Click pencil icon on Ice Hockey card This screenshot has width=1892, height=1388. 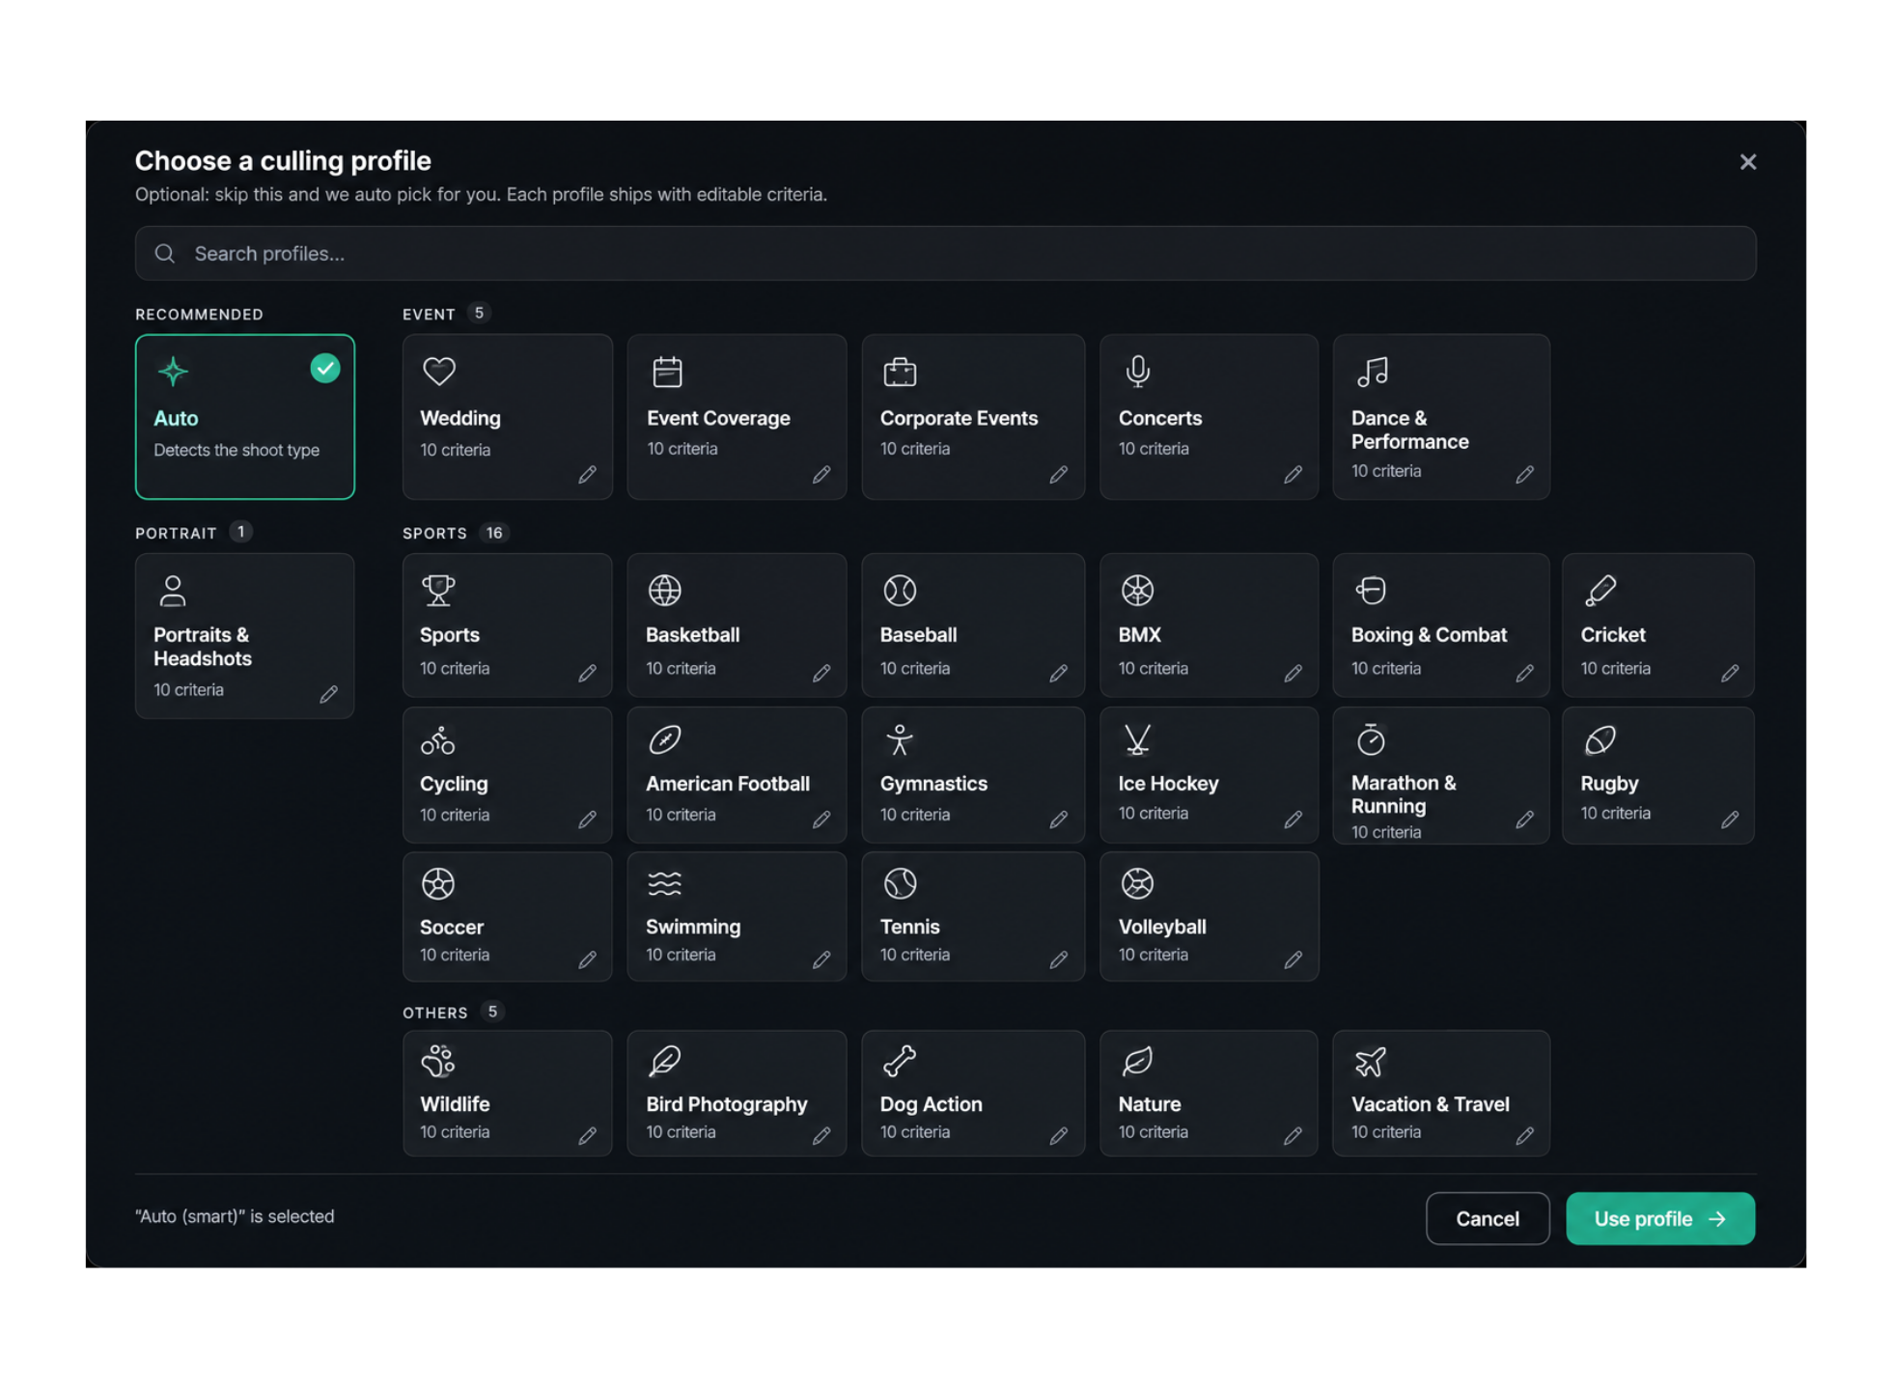(x=1294, y=819)
